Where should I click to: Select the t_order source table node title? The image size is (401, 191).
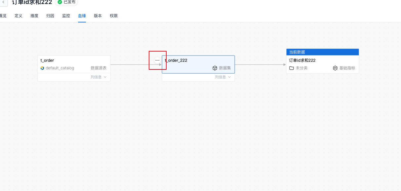(47, 60)
